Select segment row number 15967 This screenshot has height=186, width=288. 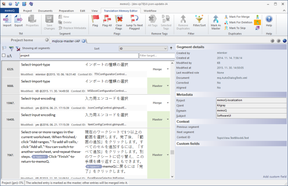click(x=10, y=103)
